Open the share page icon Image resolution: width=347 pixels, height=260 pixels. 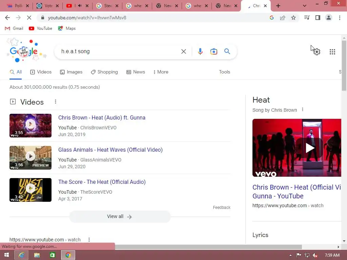(283, 18)
